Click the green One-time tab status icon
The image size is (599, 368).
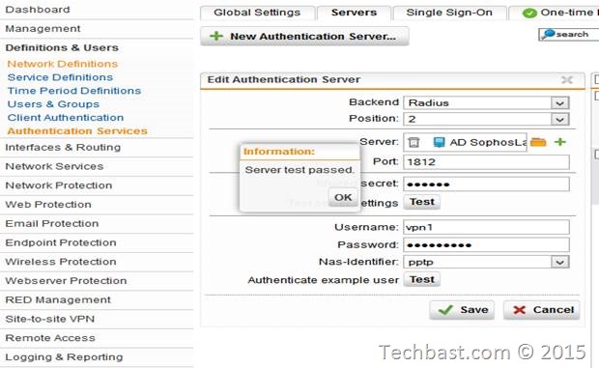[x=529, y=13]
